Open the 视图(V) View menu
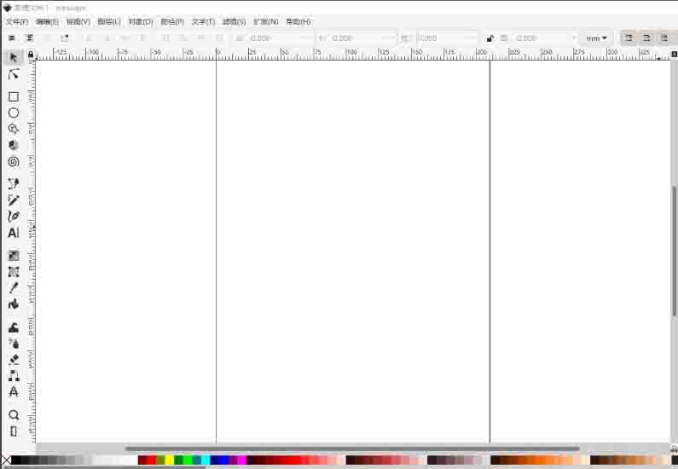 point(78,21)
